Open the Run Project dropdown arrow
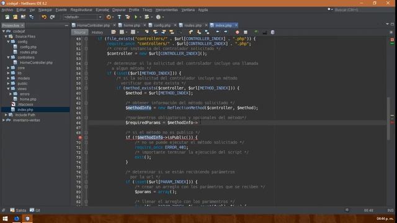397x223 pixels. pyautogui.click(x=140, y=17)
